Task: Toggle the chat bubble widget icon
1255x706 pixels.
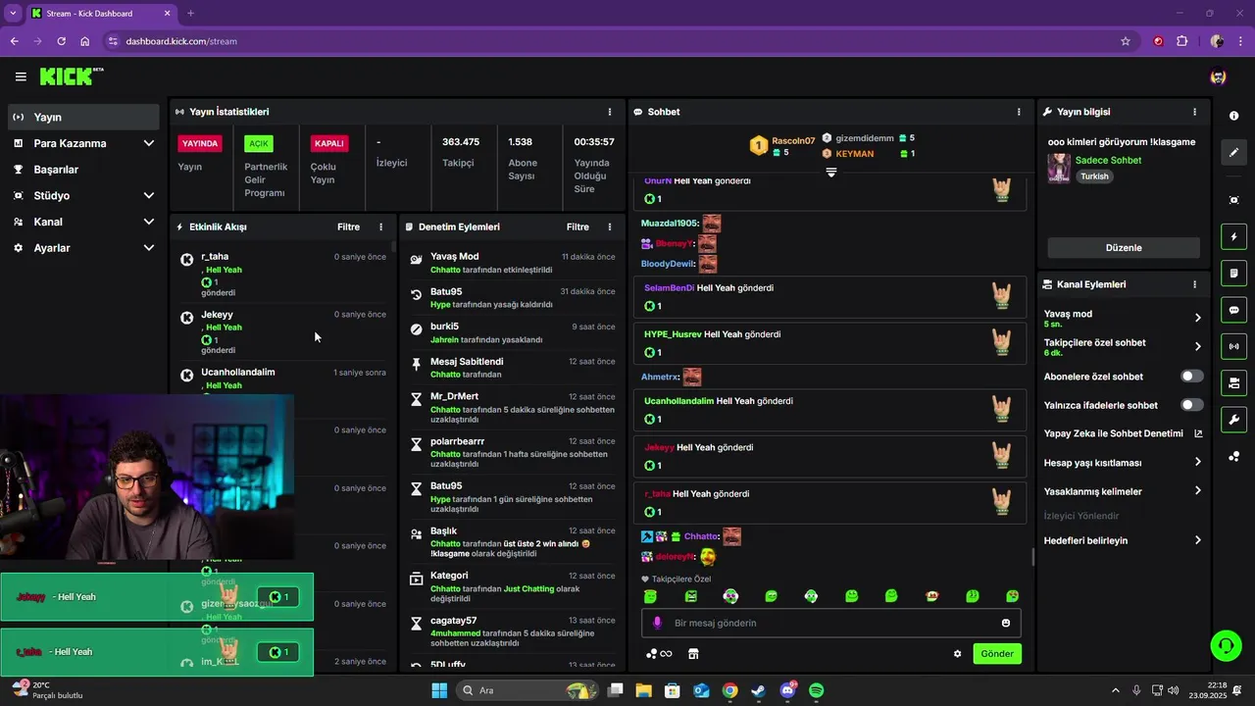Action: coord(1233,310)
